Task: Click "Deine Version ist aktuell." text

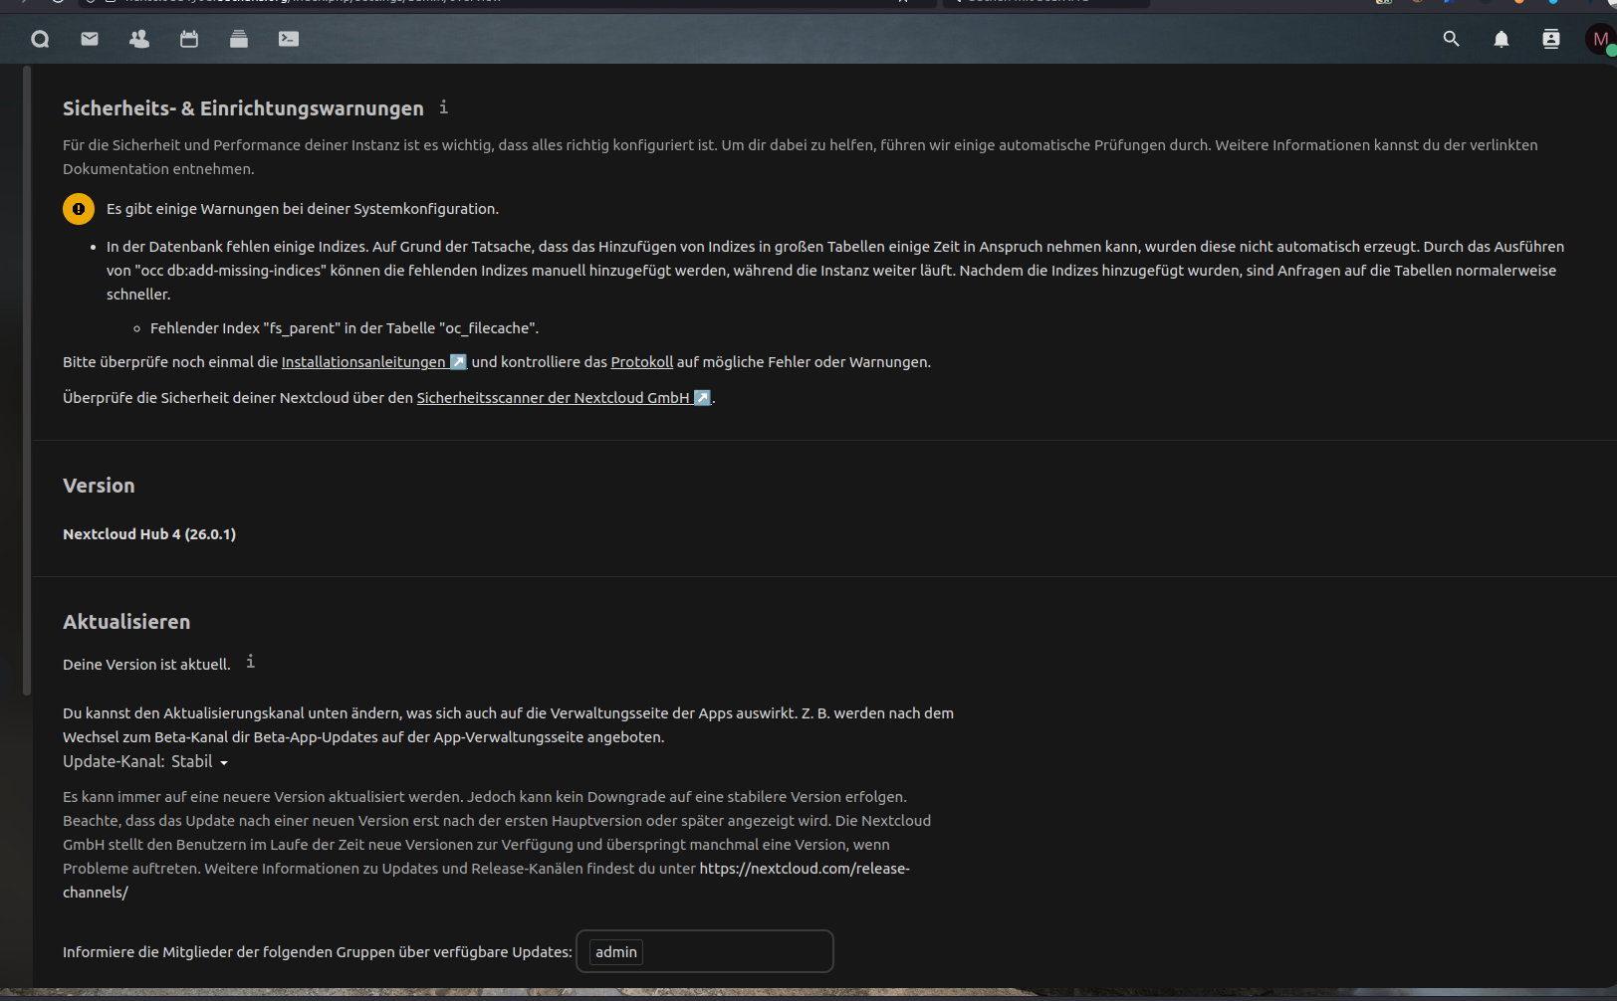Action: (146, 665)
